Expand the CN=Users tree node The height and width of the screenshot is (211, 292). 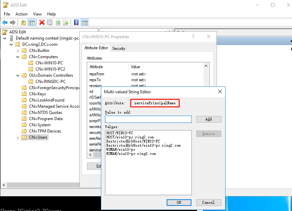(x=18, y=137)
